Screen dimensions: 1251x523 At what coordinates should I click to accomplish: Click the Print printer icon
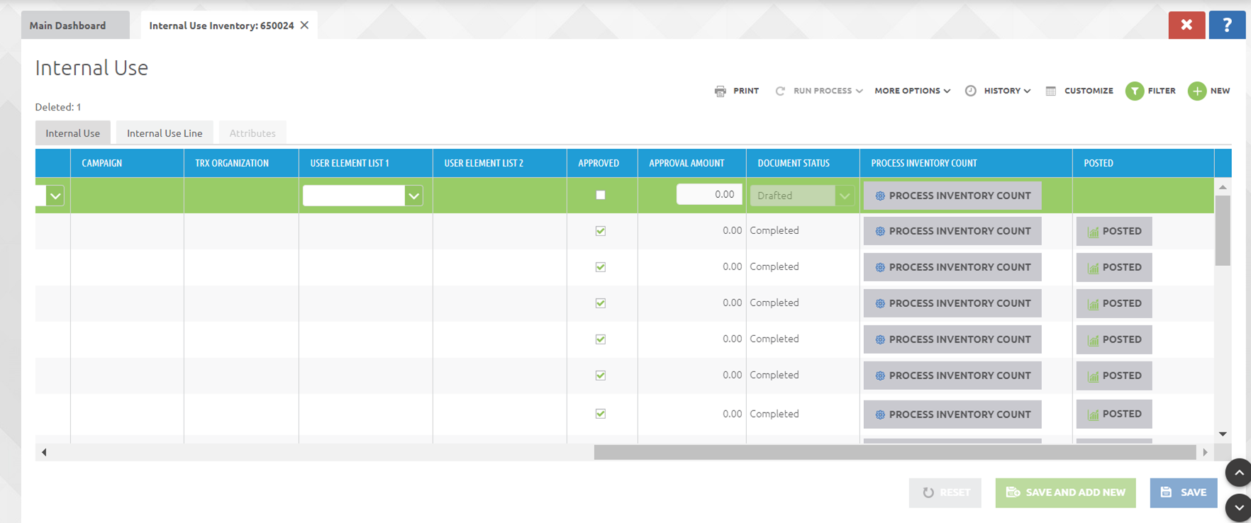point(721,91)
